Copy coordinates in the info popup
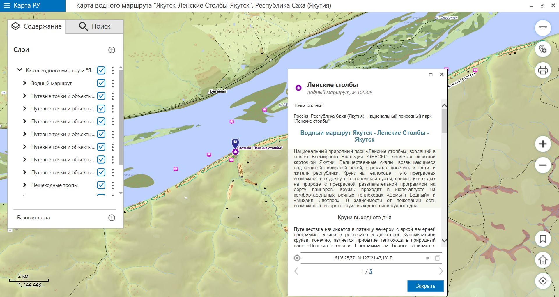Viewport: 559px width, 297px height. pyautogui.click(x=437, y=258)
